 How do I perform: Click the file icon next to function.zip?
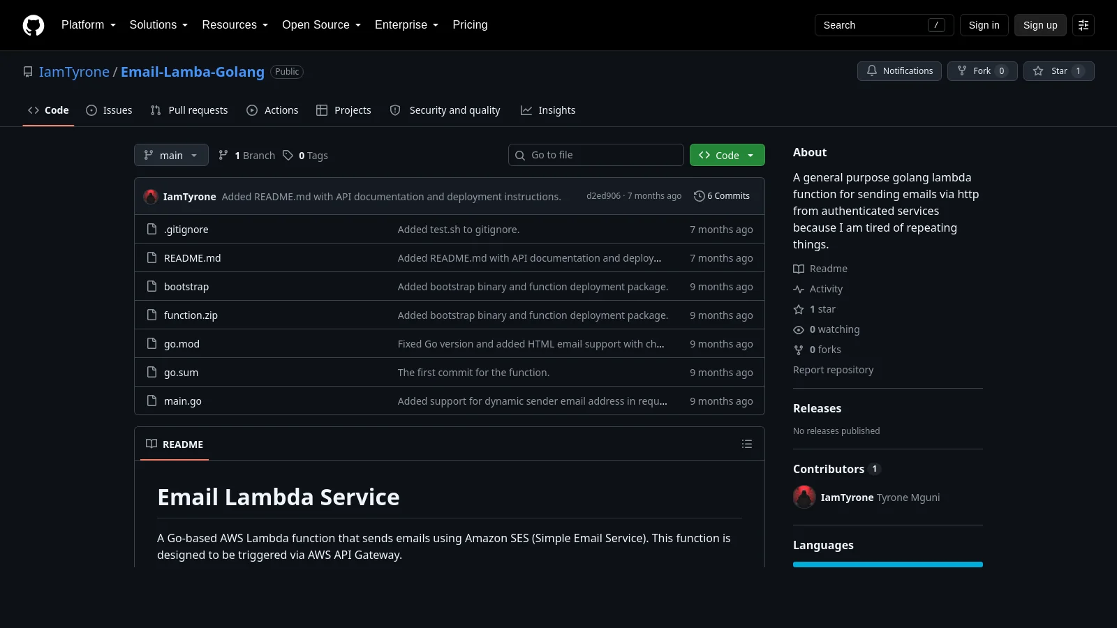tap(151, 315)
